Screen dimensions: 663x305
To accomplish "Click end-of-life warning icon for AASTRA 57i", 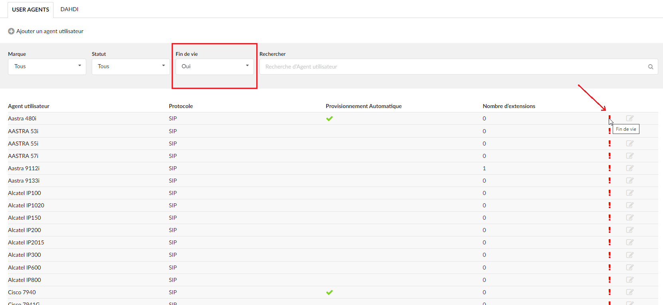I will (610, 155).
